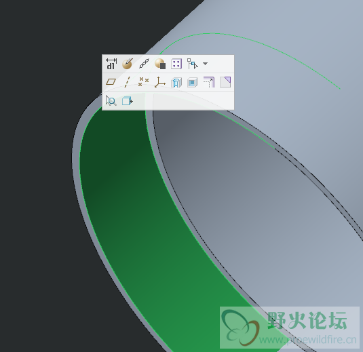Viewport: 363px width, 352px height.
Task: Click the Hole feature icon
Action: [176, 82]
